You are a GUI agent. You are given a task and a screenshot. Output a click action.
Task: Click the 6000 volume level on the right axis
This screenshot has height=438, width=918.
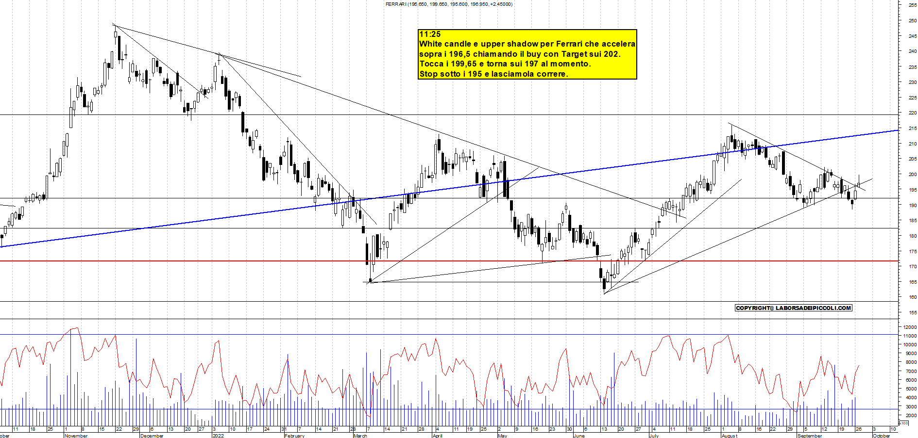911,380
